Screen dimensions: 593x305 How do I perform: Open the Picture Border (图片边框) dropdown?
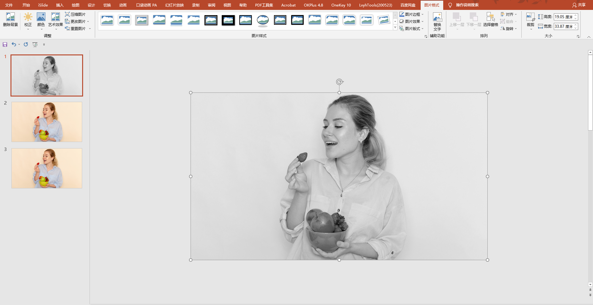tap(411, 14)
